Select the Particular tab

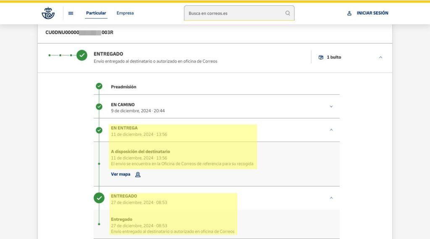[x=96, y=13]
